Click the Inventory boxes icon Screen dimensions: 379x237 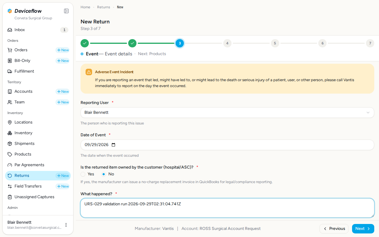tap(10, 133)
